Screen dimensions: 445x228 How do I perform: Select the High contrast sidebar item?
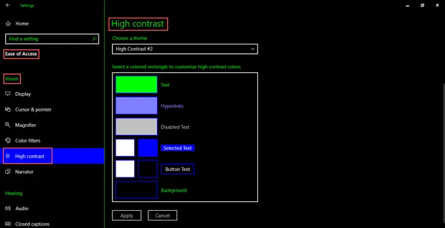pos(52,156)
